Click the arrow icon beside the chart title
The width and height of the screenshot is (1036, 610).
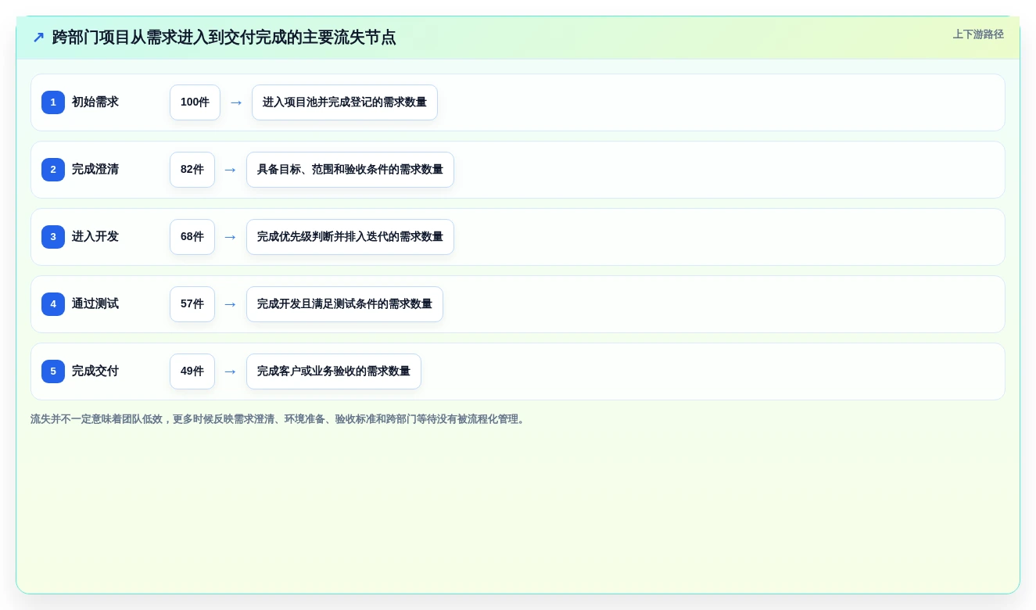[x=38, y=38]
